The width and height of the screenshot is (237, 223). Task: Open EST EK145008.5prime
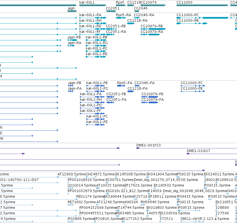click(131, 174)
